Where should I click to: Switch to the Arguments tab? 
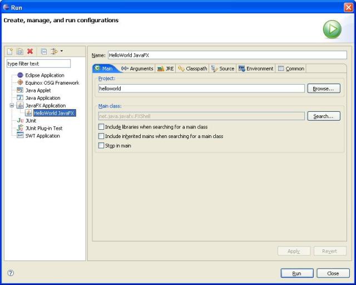(137, 68)
